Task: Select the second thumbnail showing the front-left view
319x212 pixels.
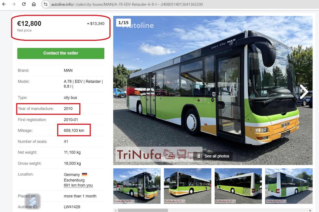Action: pos(188,186)
